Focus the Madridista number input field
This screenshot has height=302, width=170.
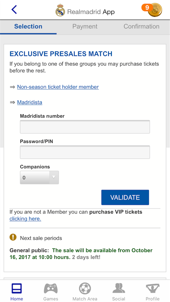85,127
